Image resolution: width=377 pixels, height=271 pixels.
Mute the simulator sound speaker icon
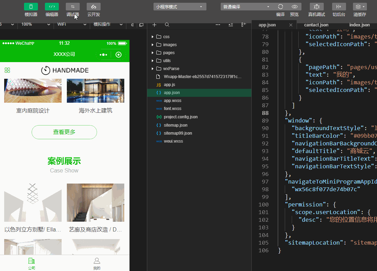tap(132, 25)
